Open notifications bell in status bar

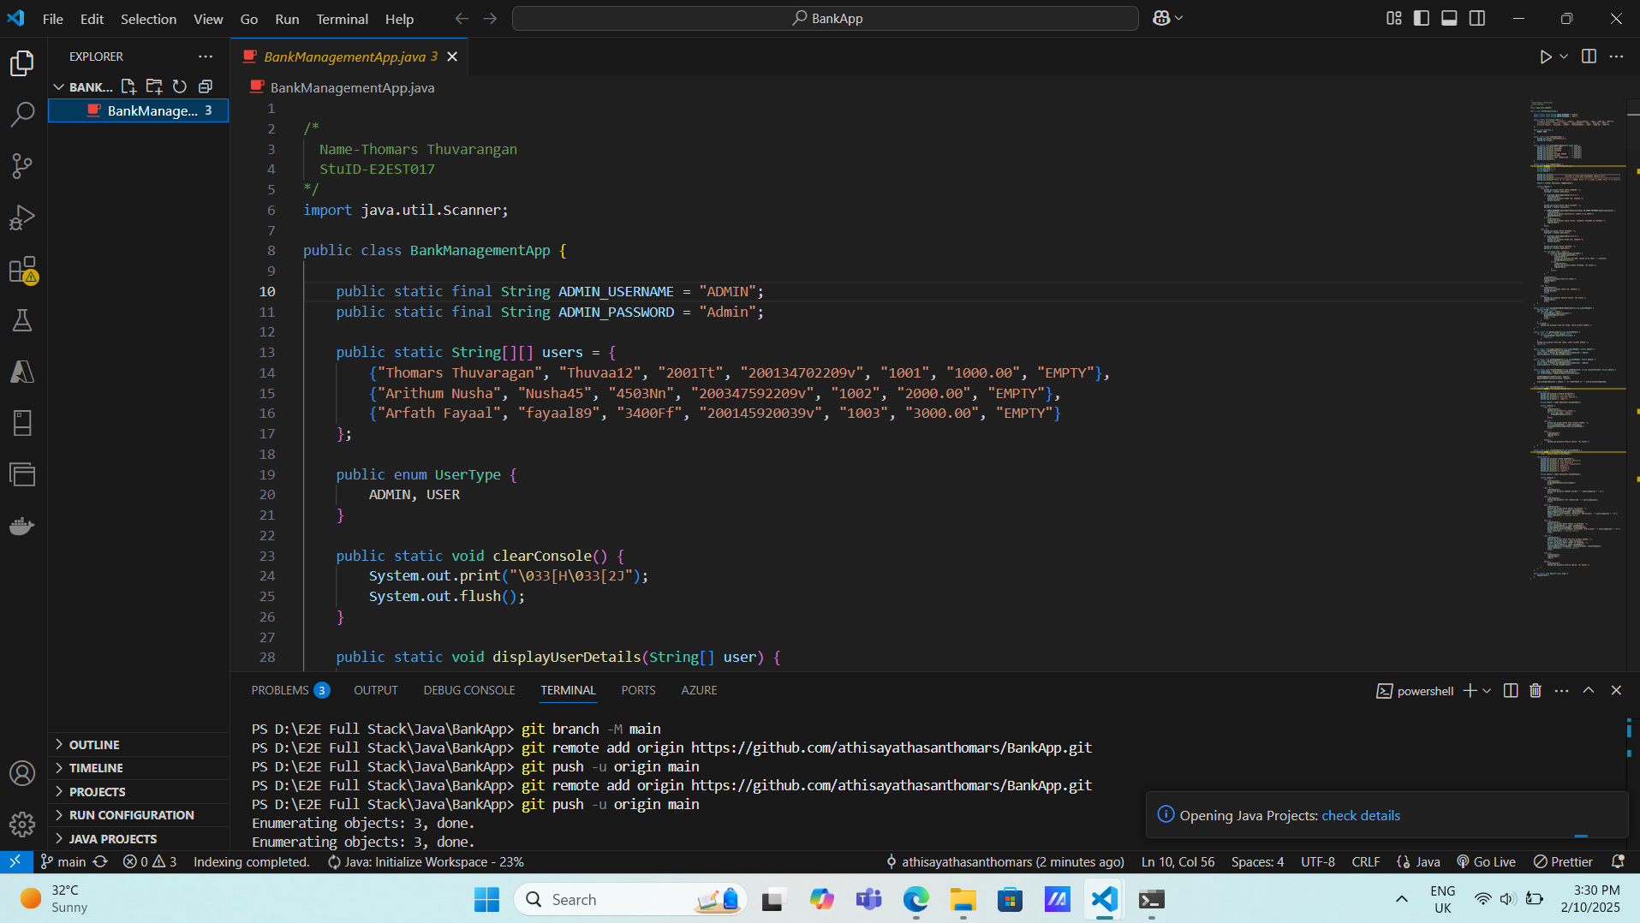pos(1618,861)
